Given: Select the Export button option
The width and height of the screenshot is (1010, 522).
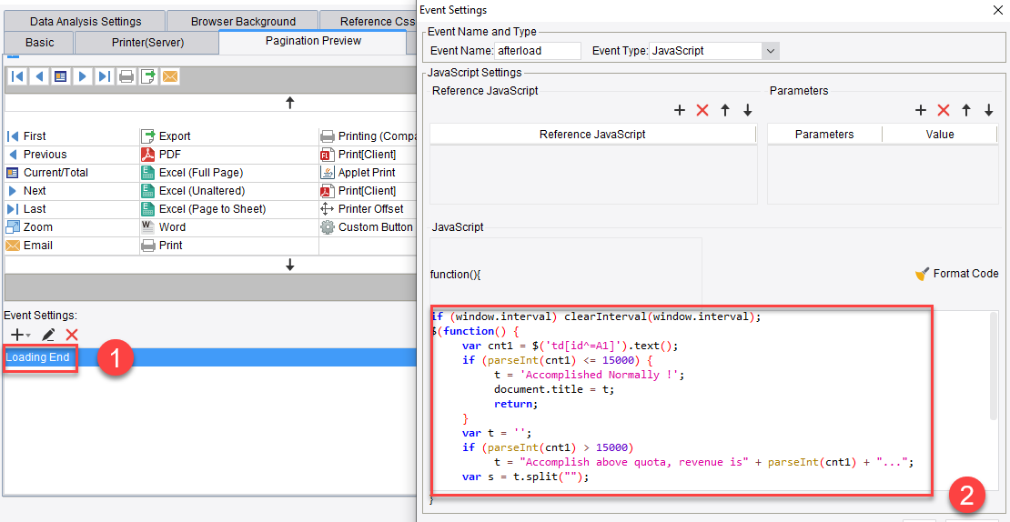Looking at the screenshot, I should point(167,136).
